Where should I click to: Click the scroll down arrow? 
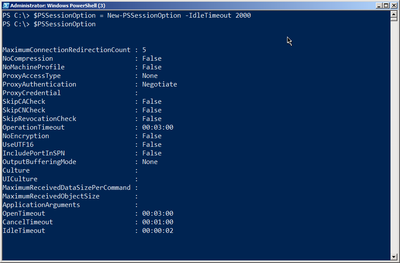coord(394,257)
